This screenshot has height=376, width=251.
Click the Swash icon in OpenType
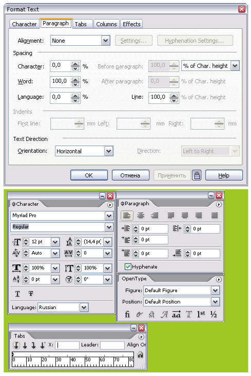point(164,314)
